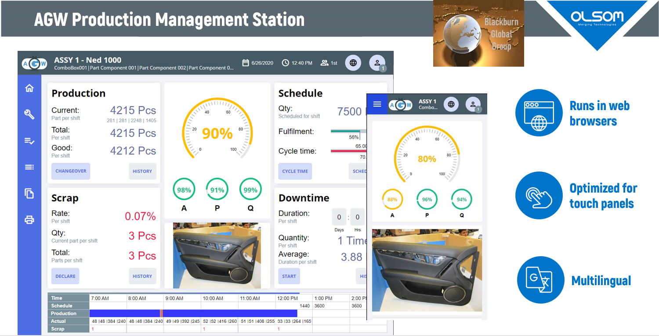Click the '0.07%' scrap rate value

140,216
